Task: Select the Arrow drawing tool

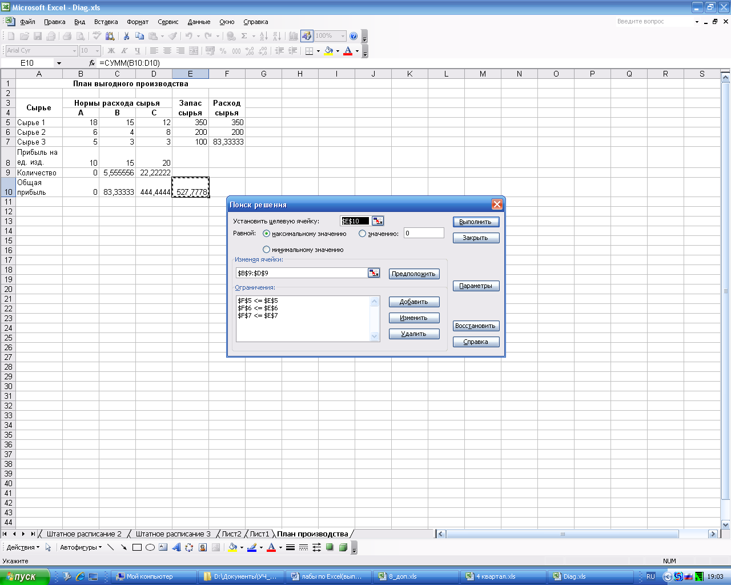Action: 123,547
